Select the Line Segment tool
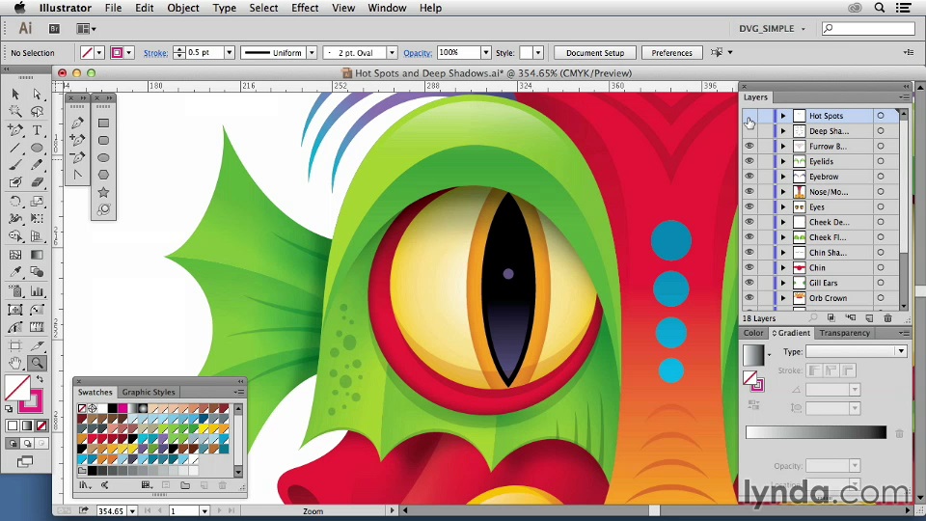The width and height of the screenshot is (926, 521). [x=15, y=148]
